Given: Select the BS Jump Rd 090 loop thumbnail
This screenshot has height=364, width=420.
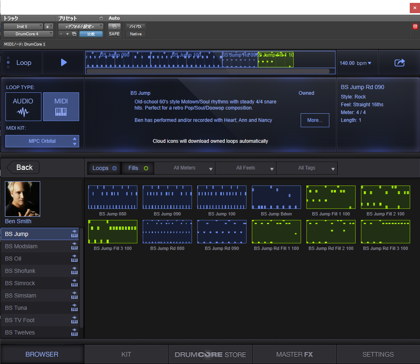Looking at the screenshot, I should click(x=222, y=232).
